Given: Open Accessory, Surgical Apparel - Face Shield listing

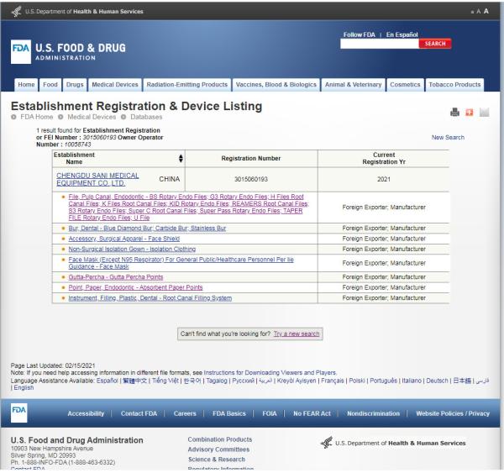Looking at the screenshot, I should pyautogui.click(x=123, y=239).
